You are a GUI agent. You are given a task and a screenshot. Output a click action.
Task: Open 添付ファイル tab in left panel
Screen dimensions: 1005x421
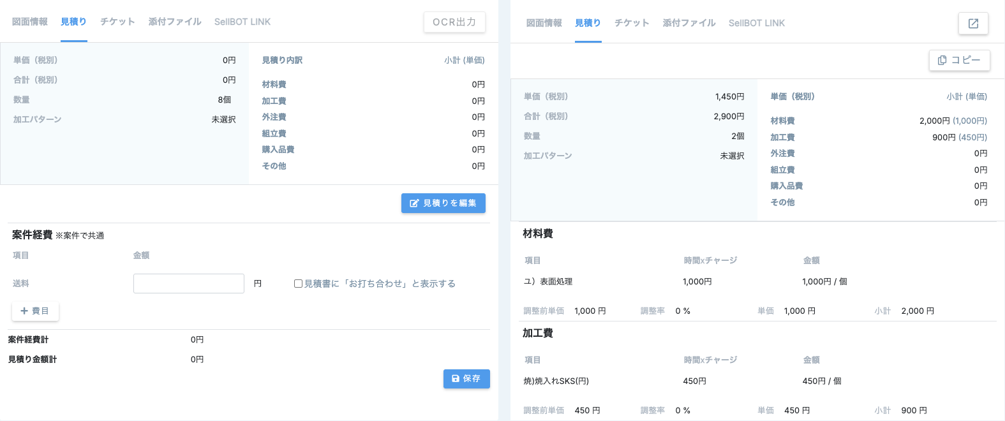[175, 22]
